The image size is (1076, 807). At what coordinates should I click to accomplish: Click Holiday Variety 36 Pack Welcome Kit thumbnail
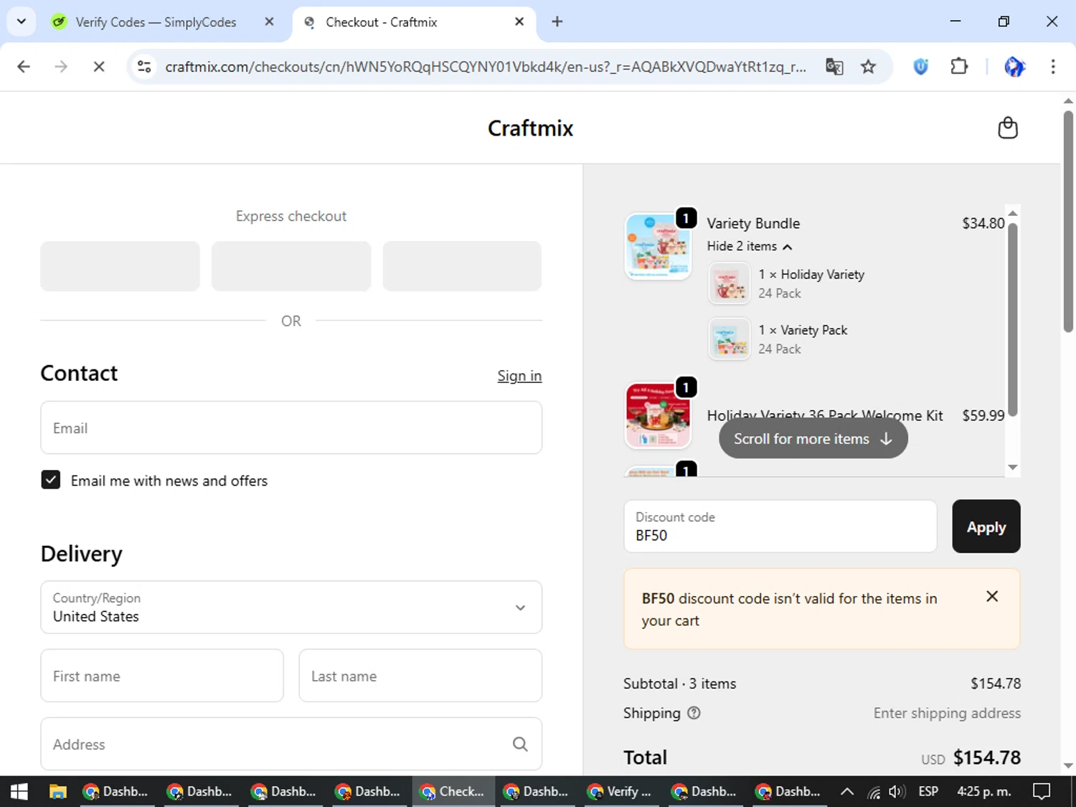658,415
